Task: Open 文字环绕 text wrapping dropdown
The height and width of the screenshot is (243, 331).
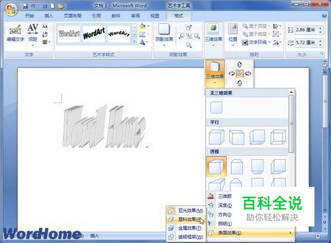Action: point(256,42)
